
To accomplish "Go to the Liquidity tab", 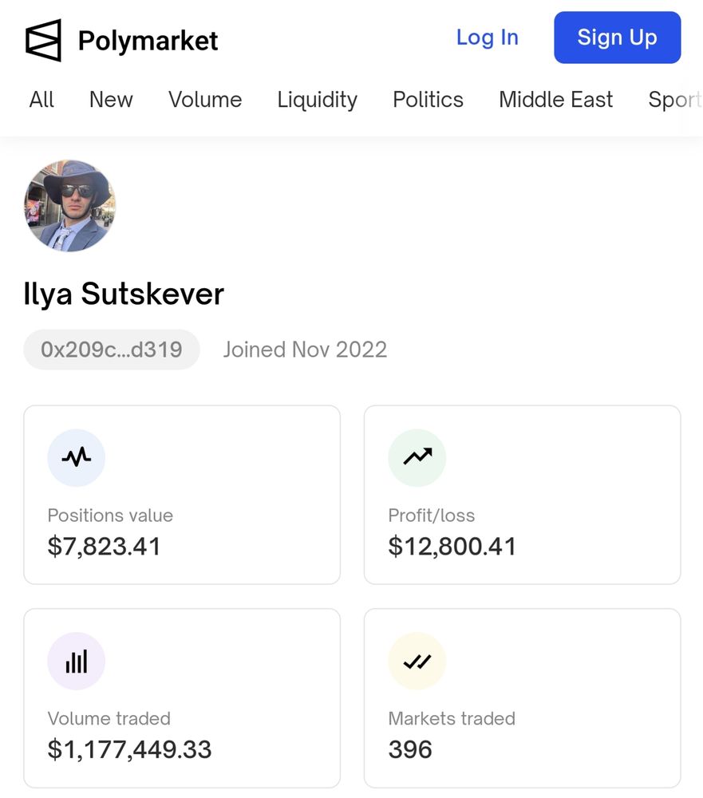I will [317, 101].
